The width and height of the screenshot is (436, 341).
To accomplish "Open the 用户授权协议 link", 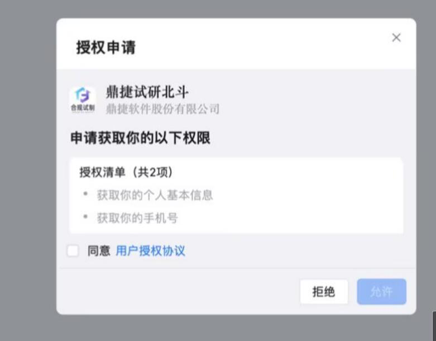I will [x=150, y=251].
